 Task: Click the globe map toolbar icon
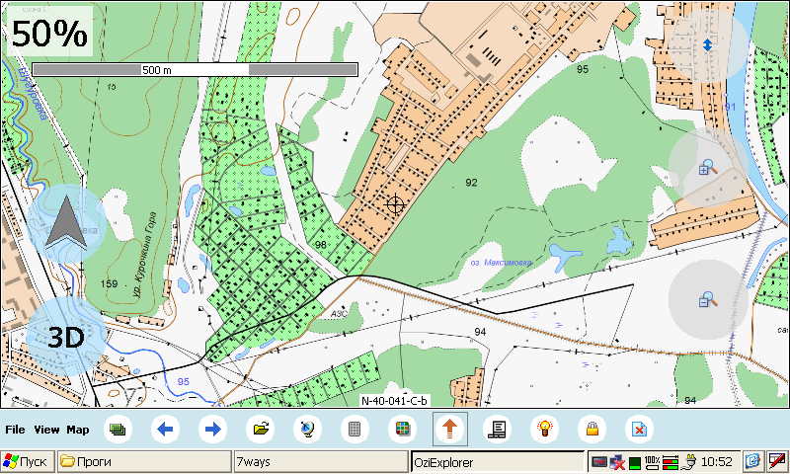(x=308, y=430)
